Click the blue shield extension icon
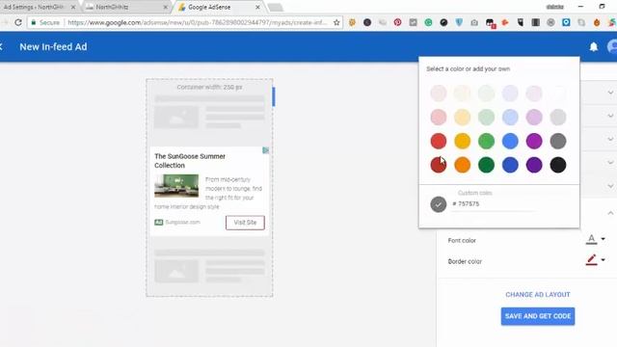This screenshot has height=347, width=617. (459, 22)
